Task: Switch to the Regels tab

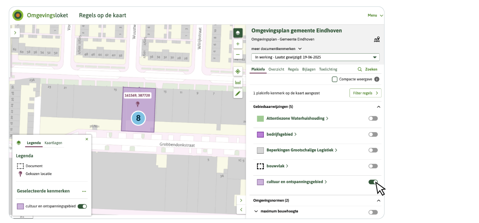Action: (x=293, y=69)
